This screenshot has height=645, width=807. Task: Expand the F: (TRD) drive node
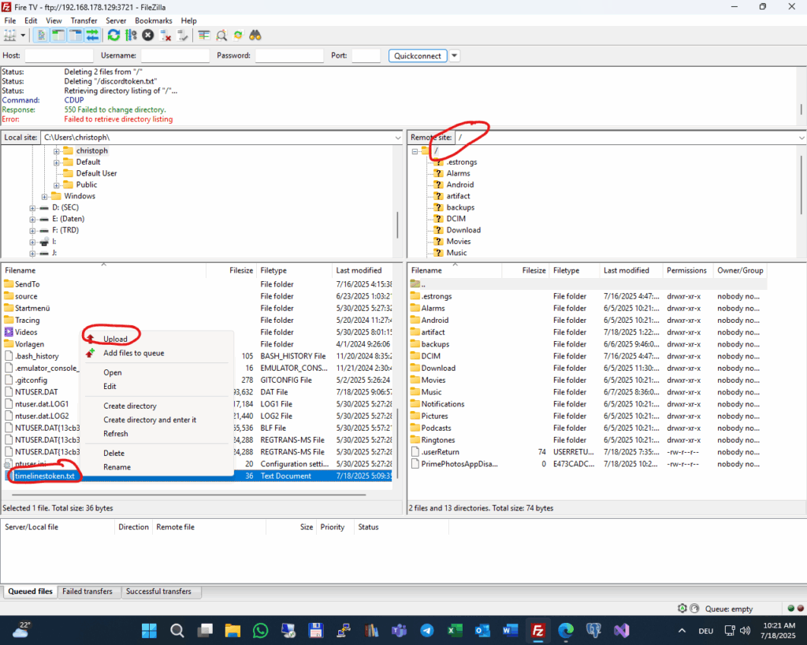pyautogui.click(x=32, y=231)
